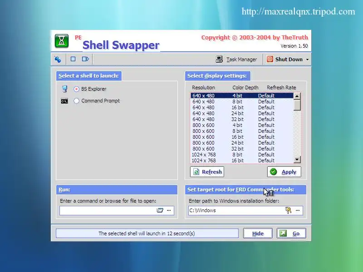Select 640 x 480 4 bit display mode

pos(242,96)
